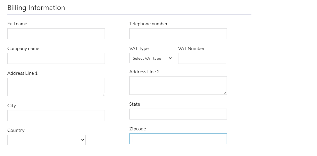The image size is (317, 156).
Task: Open the Country dropdown
Action: pyautogui.click(x=46, y=140)
